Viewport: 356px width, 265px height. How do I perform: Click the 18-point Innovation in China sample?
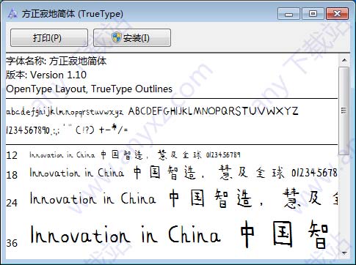click(184, 173)
